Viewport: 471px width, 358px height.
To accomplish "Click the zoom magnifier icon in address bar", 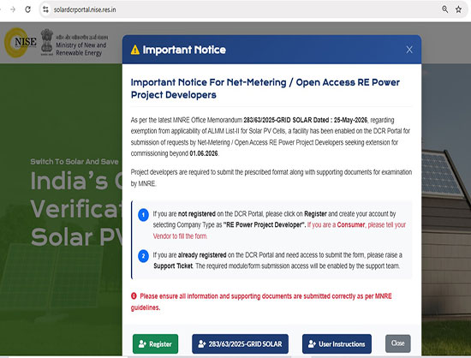I will pyautogui.click(x=444, y=9).
